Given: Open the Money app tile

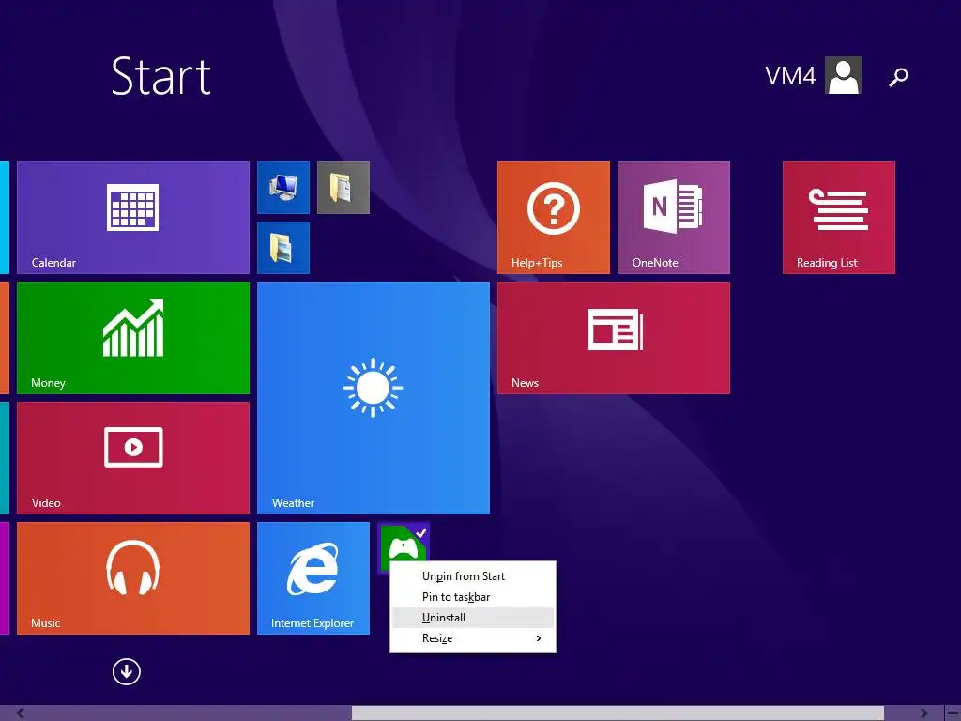Looking at the screenshot, I should pyautogui.click(x=133, y=338).
